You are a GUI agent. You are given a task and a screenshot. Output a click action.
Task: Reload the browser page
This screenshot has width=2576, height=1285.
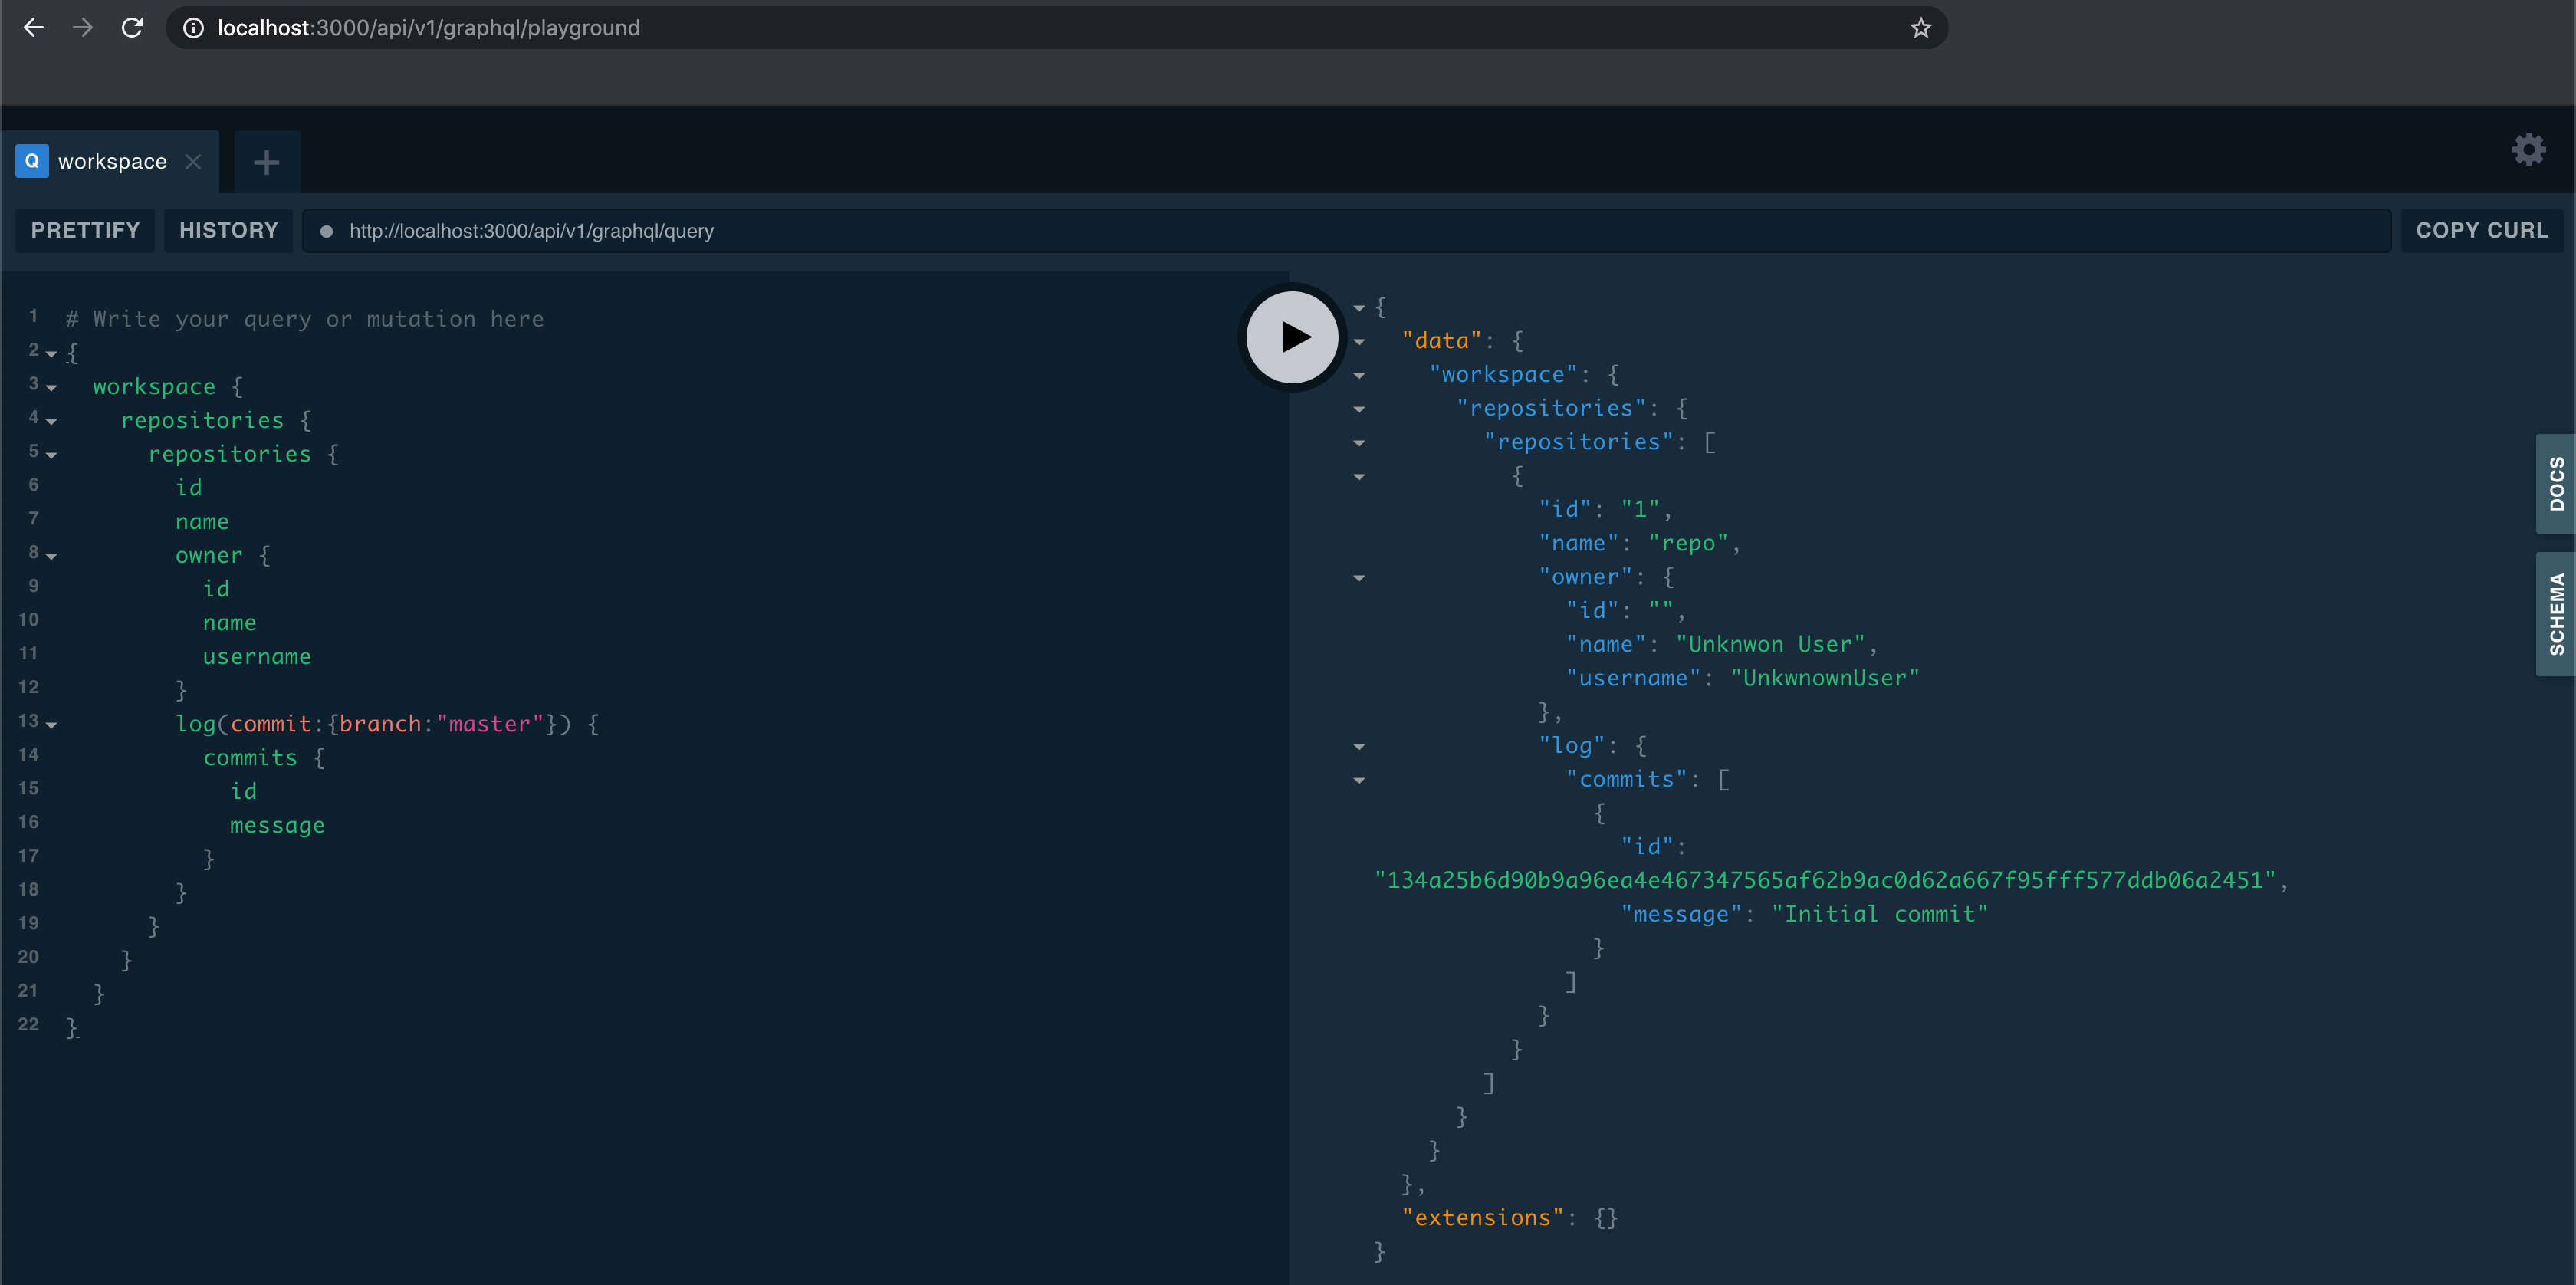pos(132,28)
